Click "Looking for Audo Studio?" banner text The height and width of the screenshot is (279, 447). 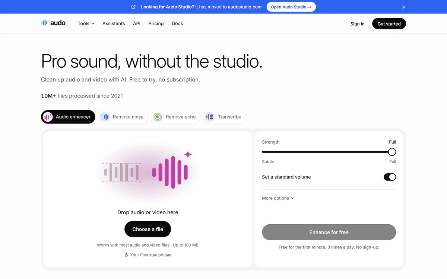(167, 7)
